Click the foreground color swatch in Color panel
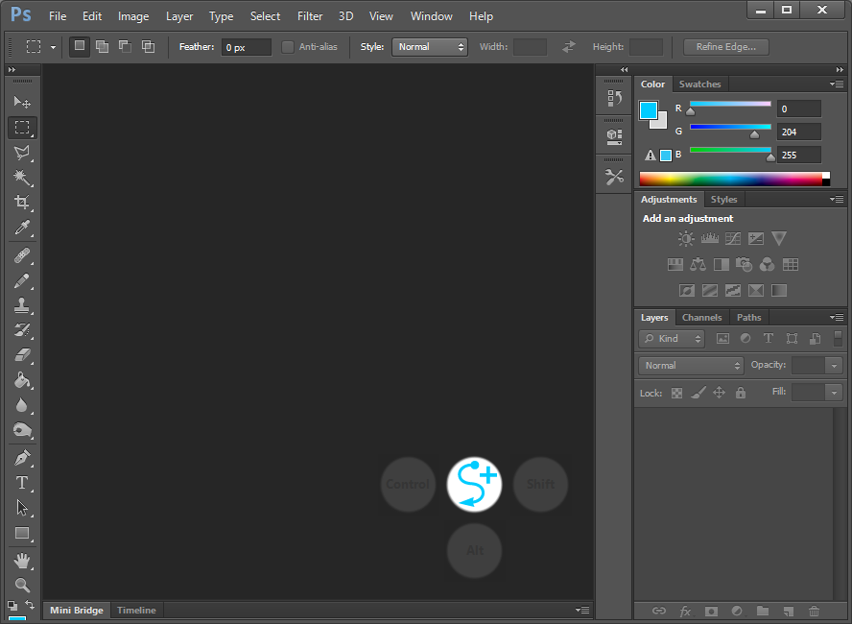 (x=649, y=109)
